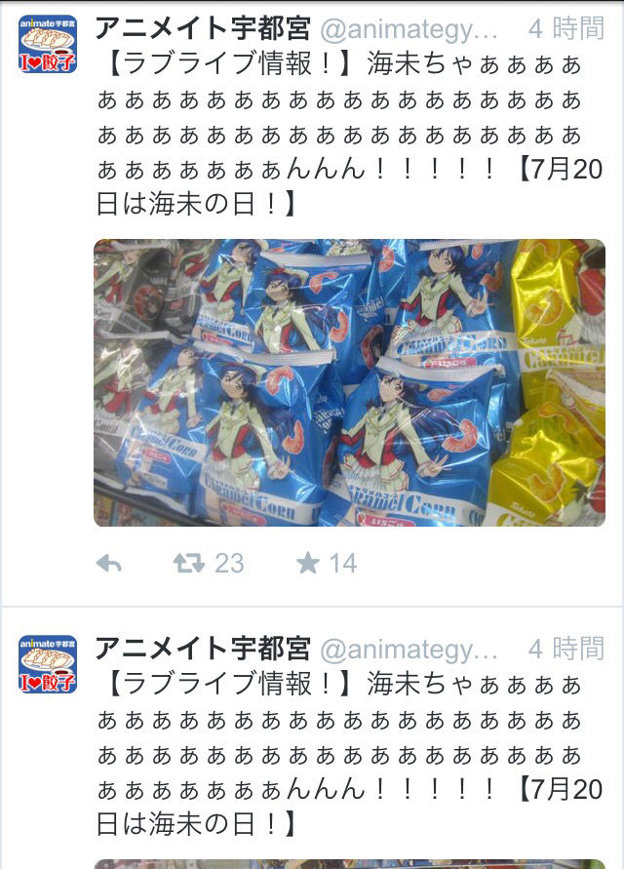
Task: Click favorite count 14
Action: [x=343, y=564]
